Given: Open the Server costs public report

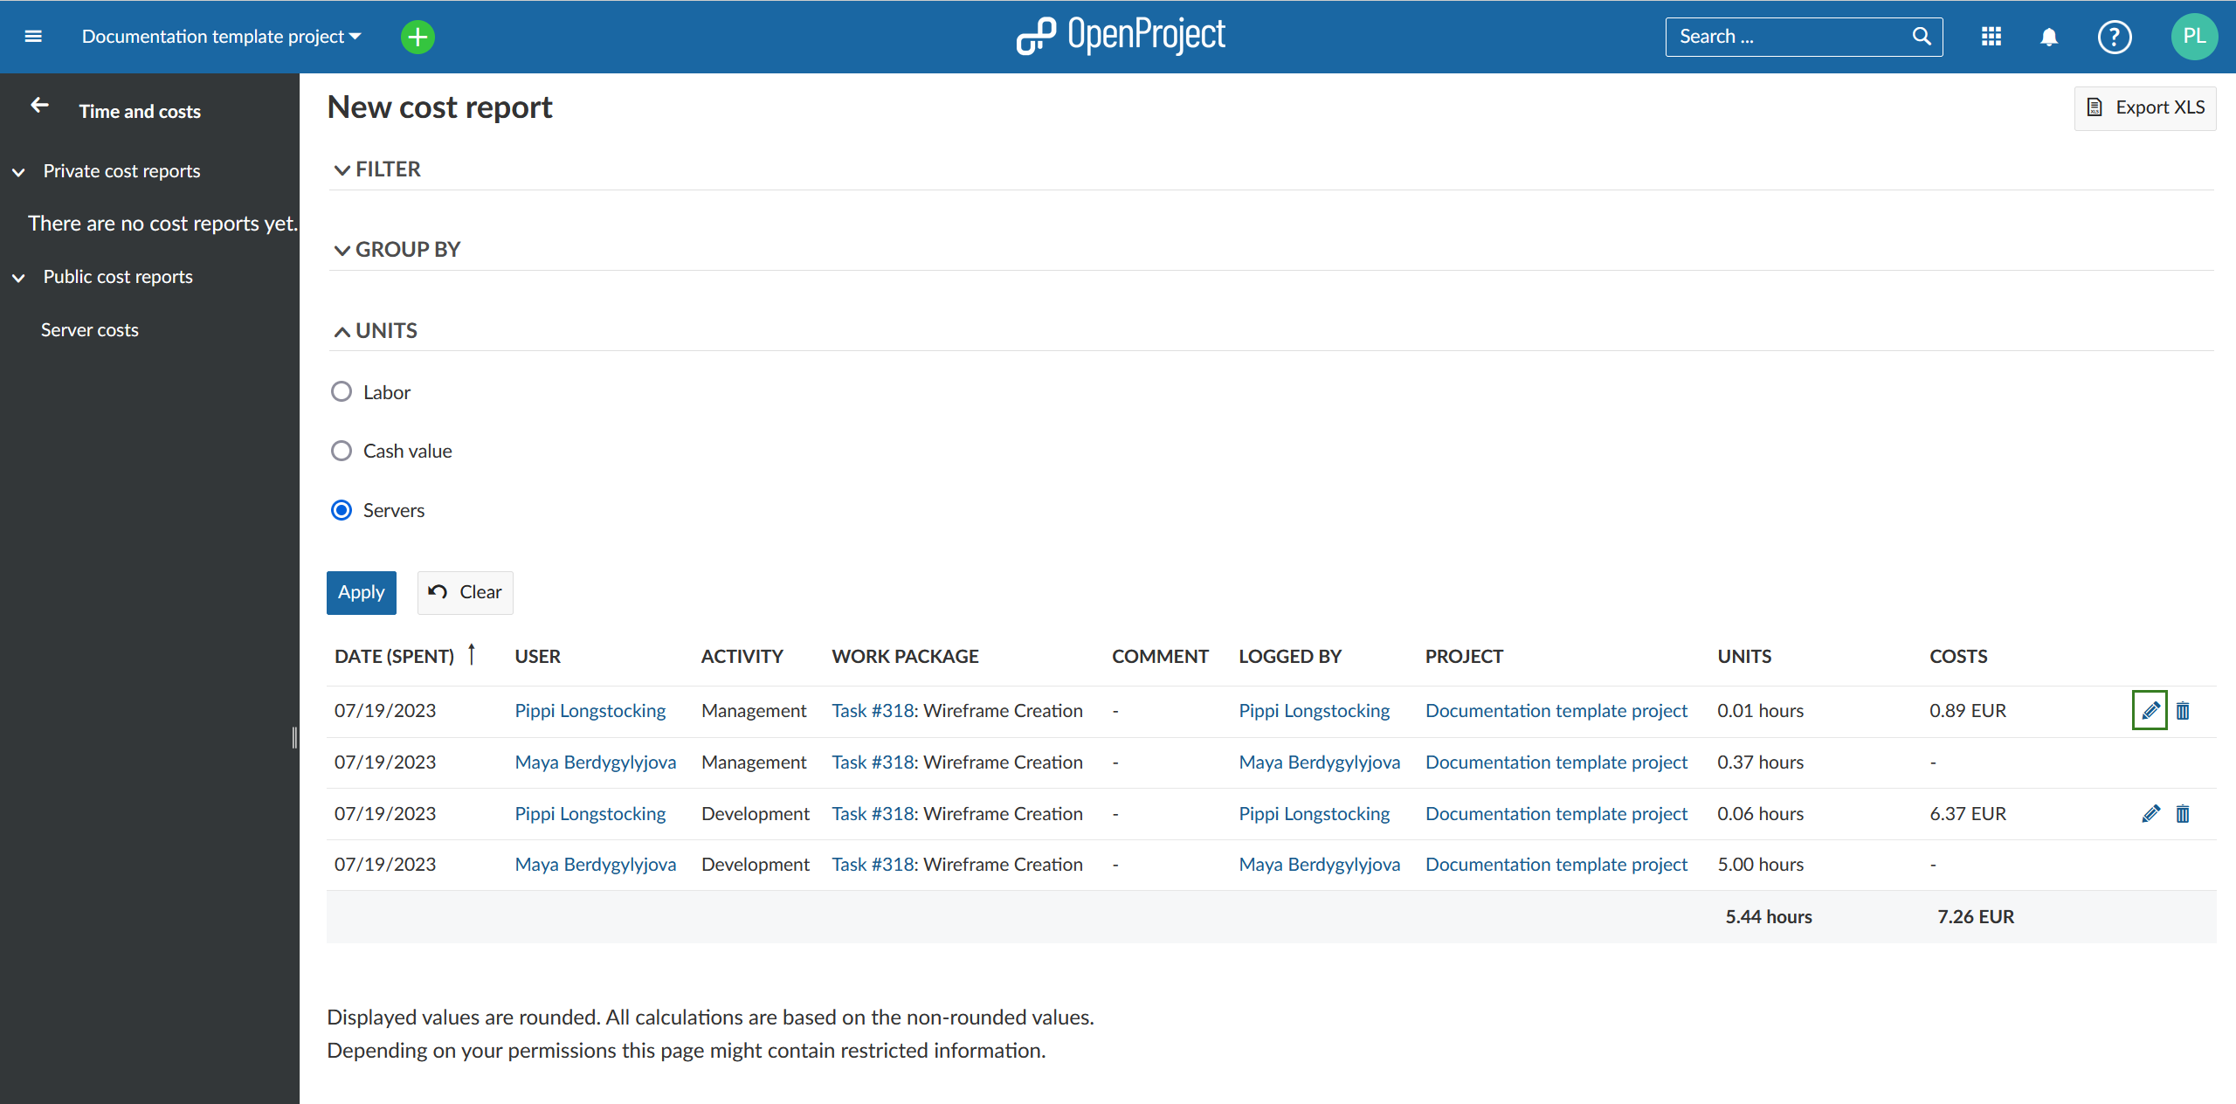Looking at the screenshot, I should click(90, 329).
